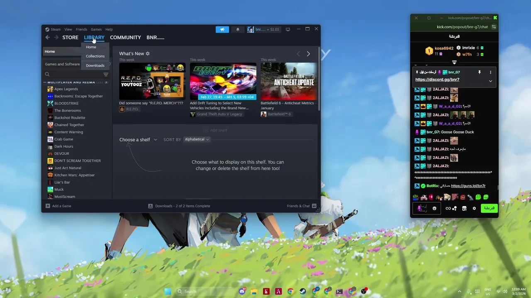This screenshot has height=298, width=531.
Task: Select Buckshot Roulette in the library list
Action: point(70,118)
